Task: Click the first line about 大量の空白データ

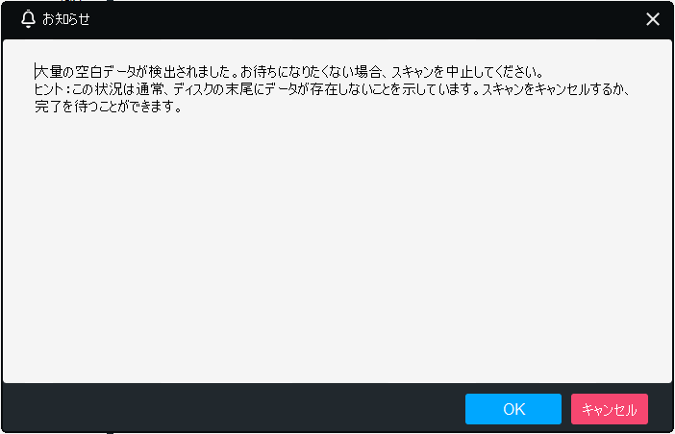Action: point(288,71)
